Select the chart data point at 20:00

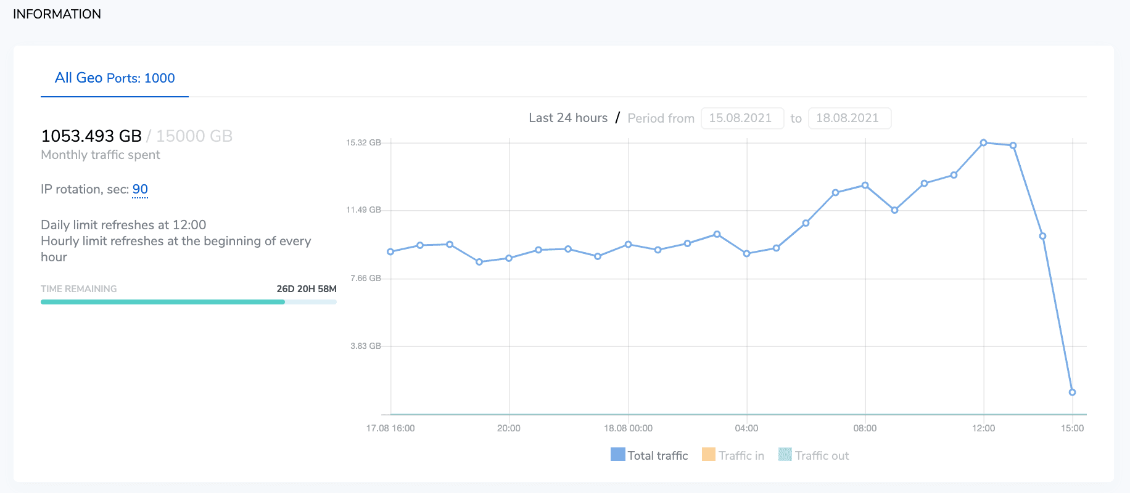pyautogui.click(x=509, y=258)
